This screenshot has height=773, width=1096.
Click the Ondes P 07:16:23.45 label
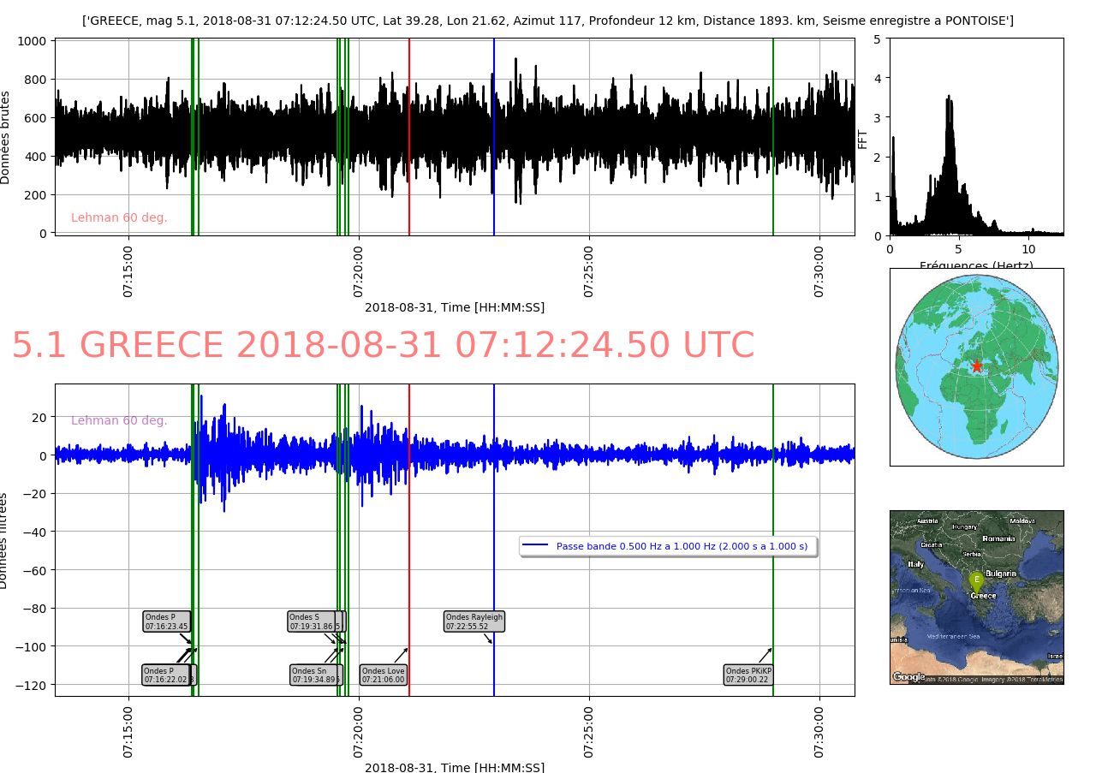(x=166, y=621)
